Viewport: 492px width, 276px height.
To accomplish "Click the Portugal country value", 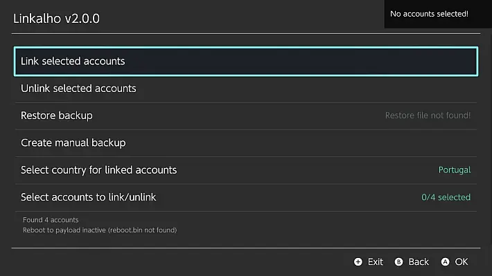I will [x=455, y=170].
